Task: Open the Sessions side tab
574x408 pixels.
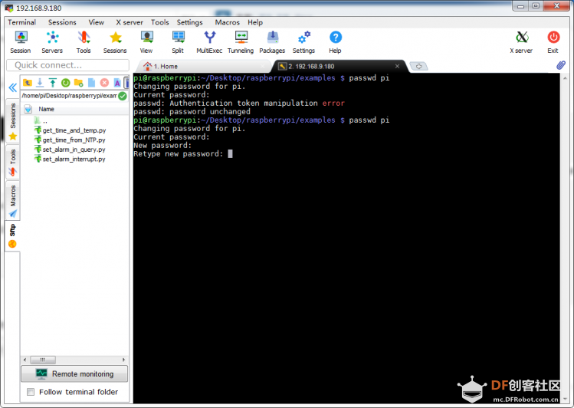Action: (13, 121)
